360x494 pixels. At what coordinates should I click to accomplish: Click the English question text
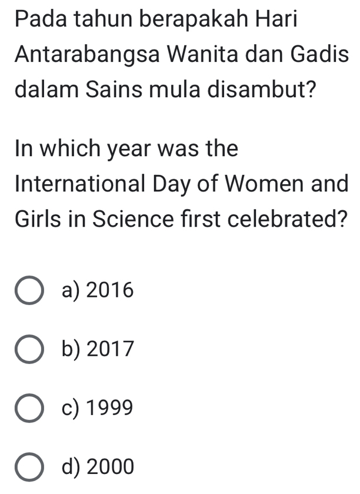click(x=176, y=183)
